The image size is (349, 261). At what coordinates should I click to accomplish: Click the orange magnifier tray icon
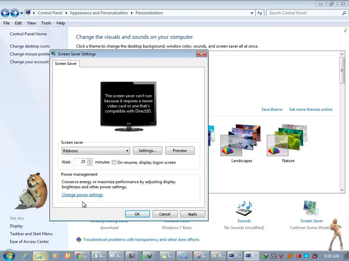pos(290,256)
